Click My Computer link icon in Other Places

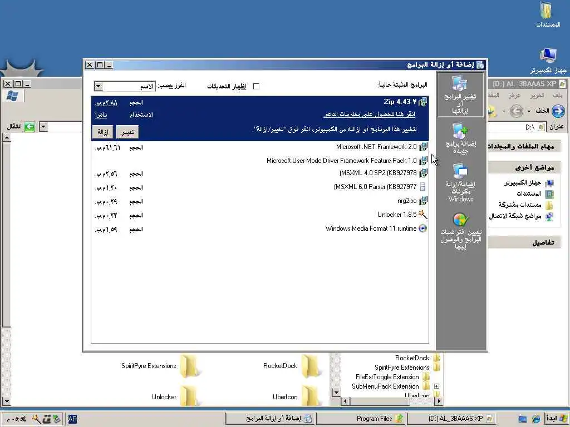[x=549, y=183]
